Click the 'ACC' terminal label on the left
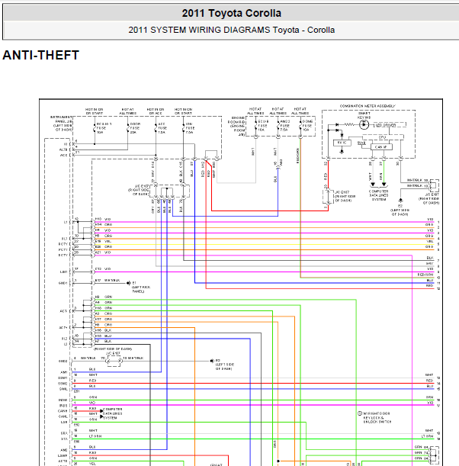This screenshot has height=466, width=459. tap(64, 155)
